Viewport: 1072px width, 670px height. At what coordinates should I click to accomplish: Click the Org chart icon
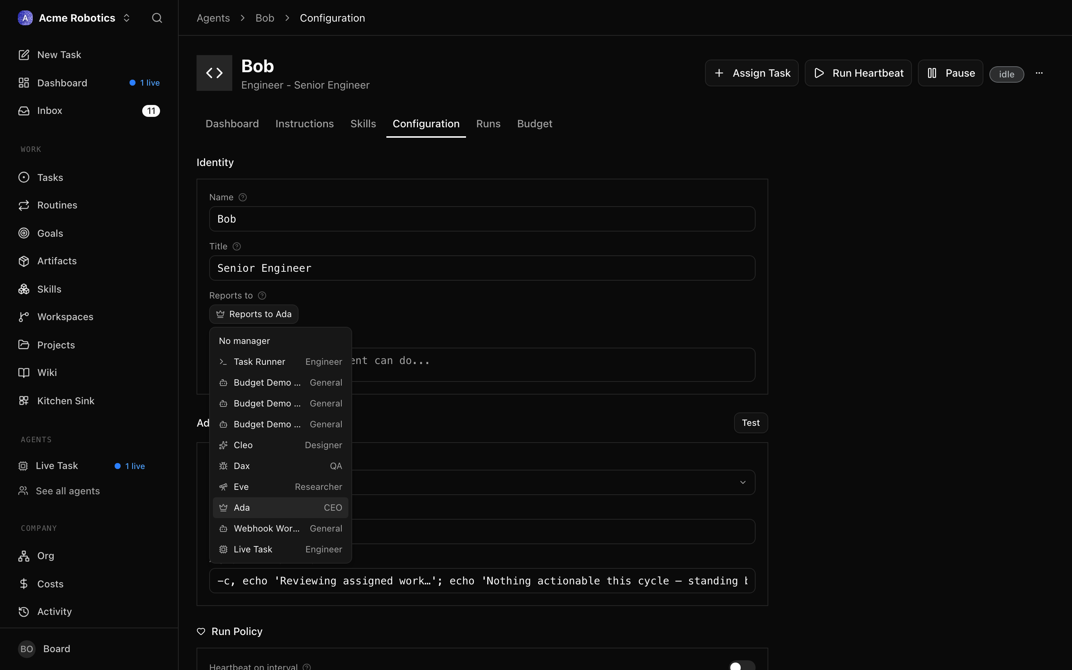click(x=24, y=556)
